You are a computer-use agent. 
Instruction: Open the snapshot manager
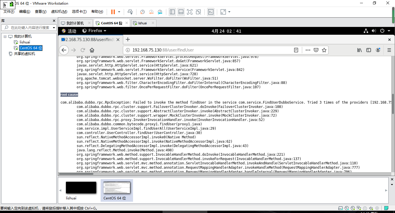click(x=160, y=12)
